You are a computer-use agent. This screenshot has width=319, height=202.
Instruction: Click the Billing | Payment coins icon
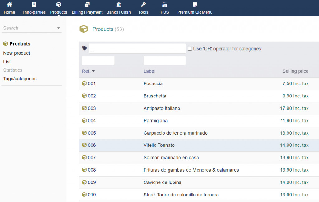pos(87,5)
